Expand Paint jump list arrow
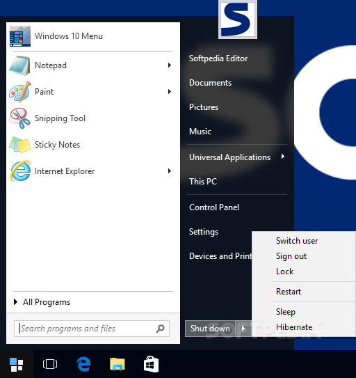Image resolution: width=356 pixels, height=378 pixels. (x=170, y=92)
